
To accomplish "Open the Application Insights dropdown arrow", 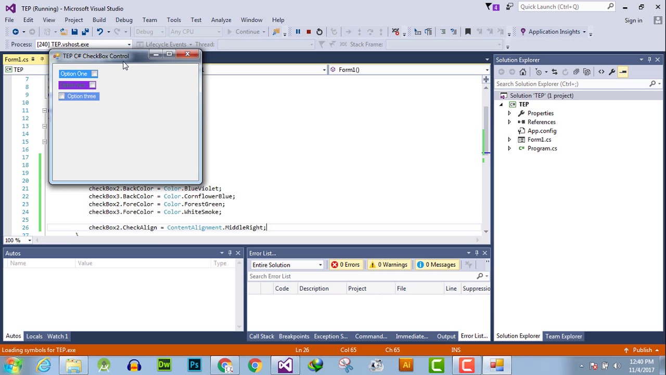I will coord(584,32).
